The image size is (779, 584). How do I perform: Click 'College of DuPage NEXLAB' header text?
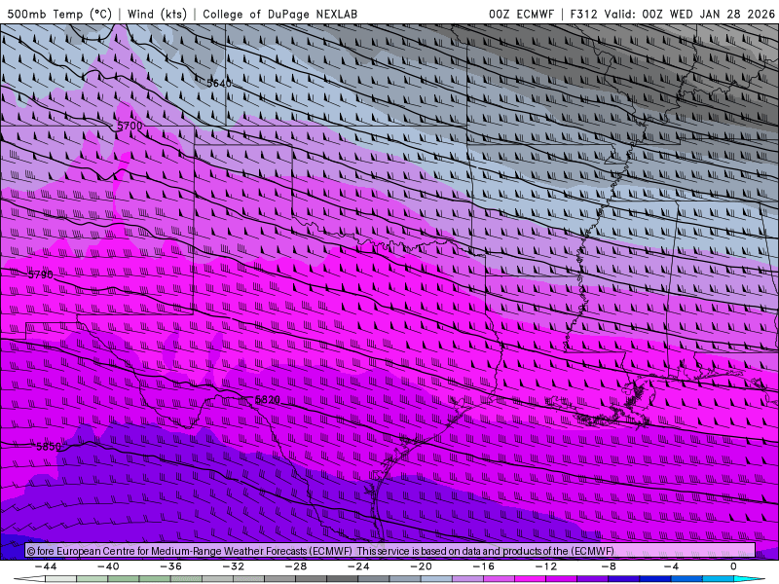279,14
